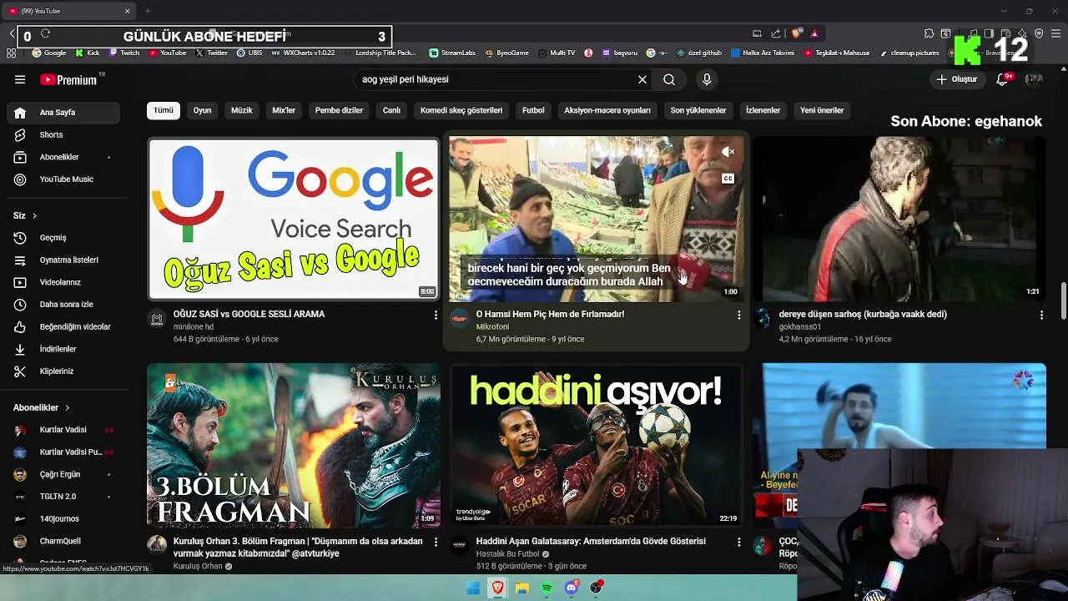Open Oğuz Sasi vs Google thumbnail
This screenshot has width=1068, height=601.
click(x=294, y=219)
